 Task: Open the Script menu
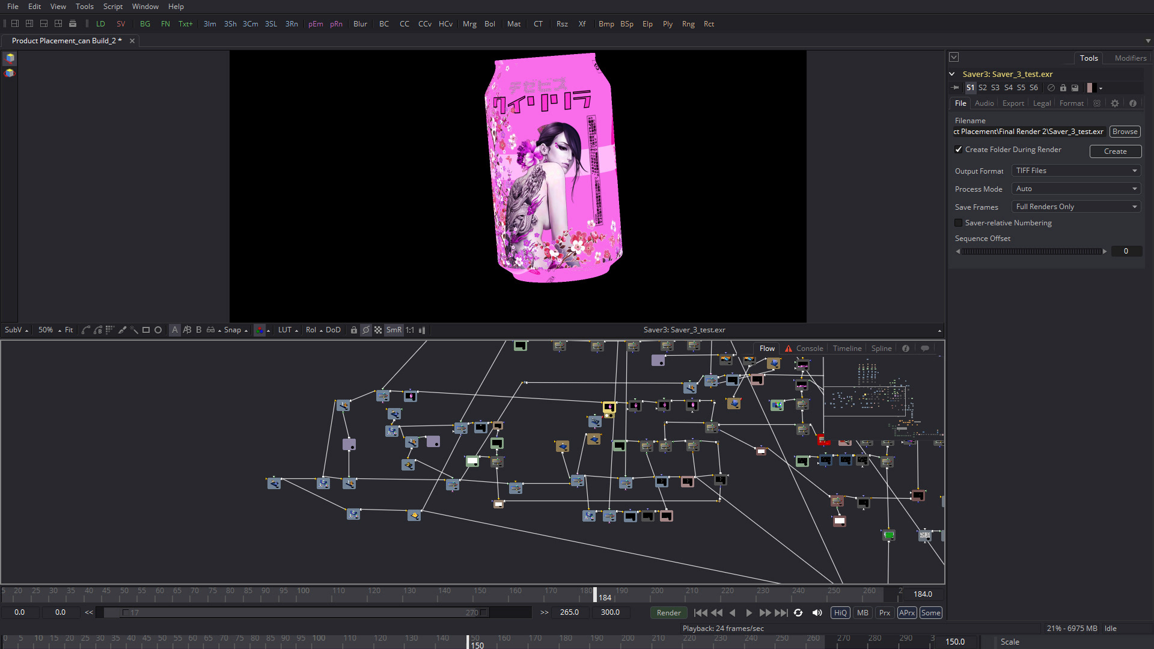coord(112,7)
